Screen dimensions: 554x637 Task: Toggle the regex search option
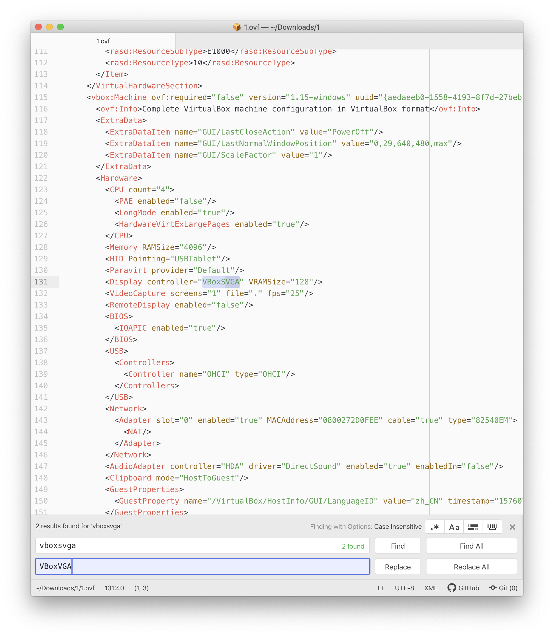[435, 527]
